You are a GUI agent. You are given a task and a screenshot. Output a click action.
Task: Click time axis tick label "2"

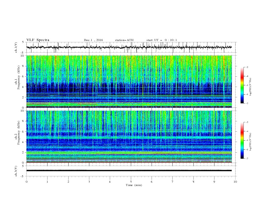tap(68, 182)
